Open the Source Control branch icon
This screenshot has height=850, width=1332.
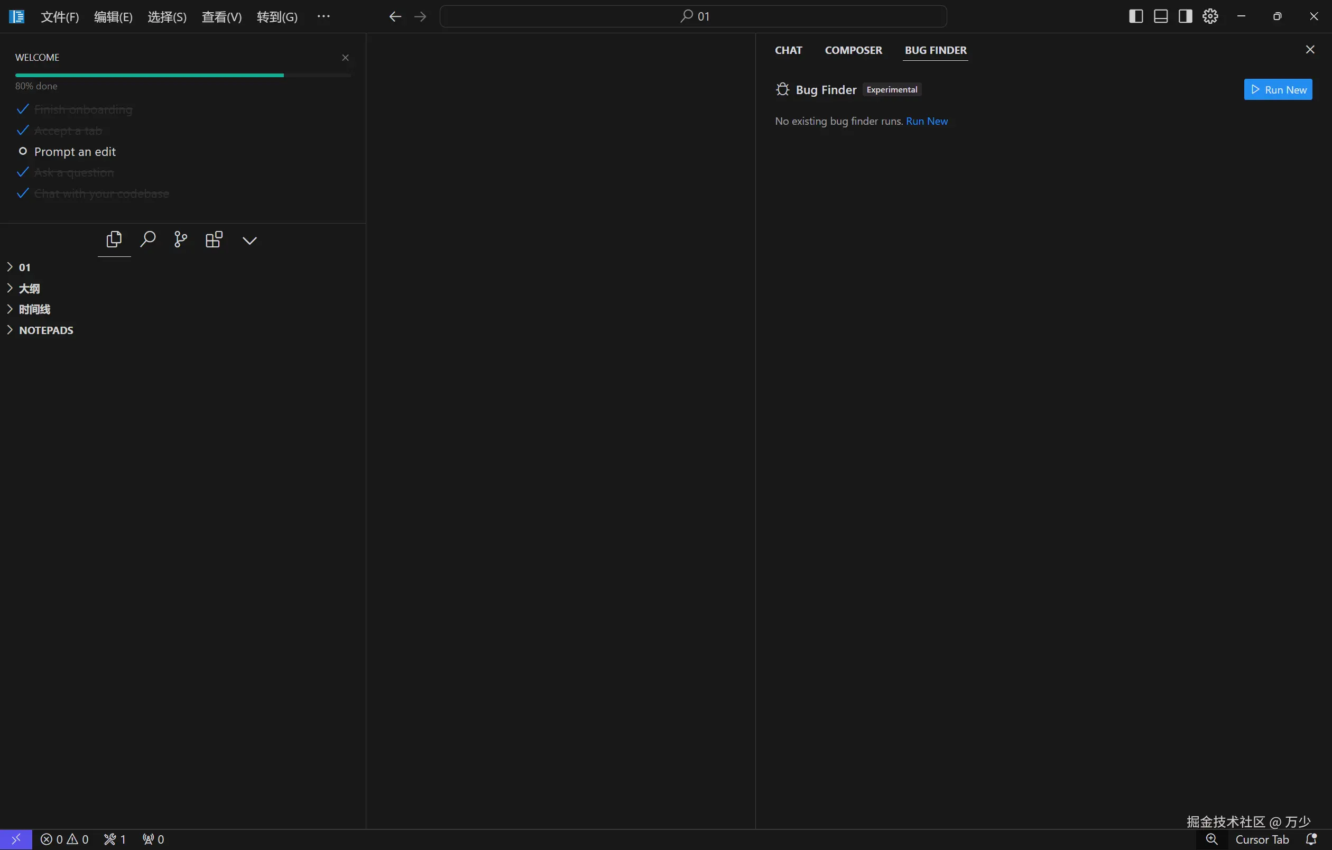[180, 239]
